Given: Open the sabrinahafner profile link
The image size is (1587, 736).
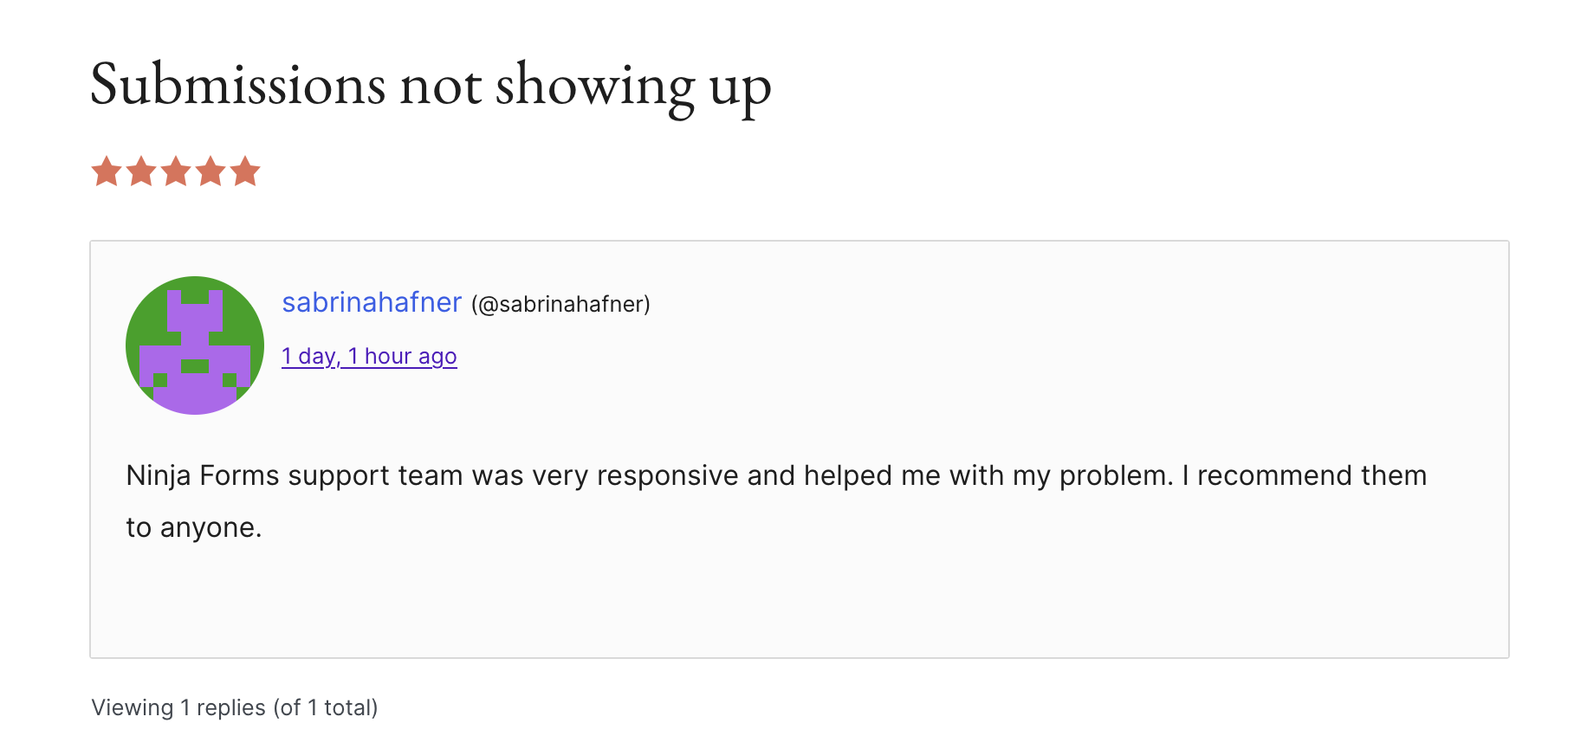Looking at the screenshot, I should pyautogui.click(x=372, y=302).
